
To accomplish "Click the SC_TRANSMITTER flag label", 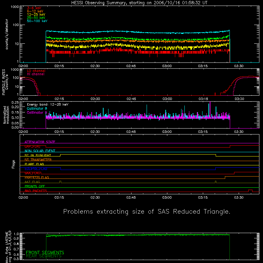I will [38, 160].
